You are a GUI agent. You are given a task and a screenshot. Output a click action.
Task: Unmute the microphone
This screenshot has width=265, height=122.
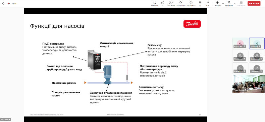pyautogui.click(x=229, y=4)
